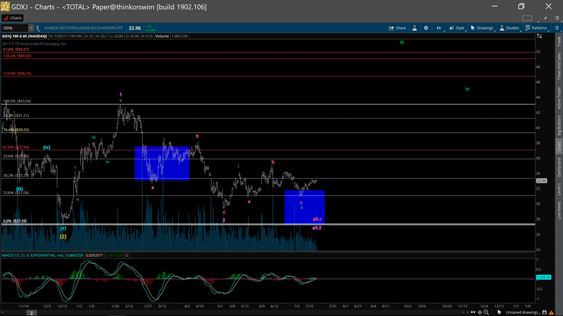Click the Share chart button

(397, 28)
